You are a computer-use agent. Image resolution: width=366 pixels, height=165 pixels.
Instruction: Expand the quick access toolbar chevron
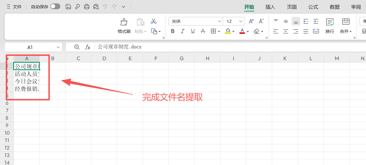123,7
